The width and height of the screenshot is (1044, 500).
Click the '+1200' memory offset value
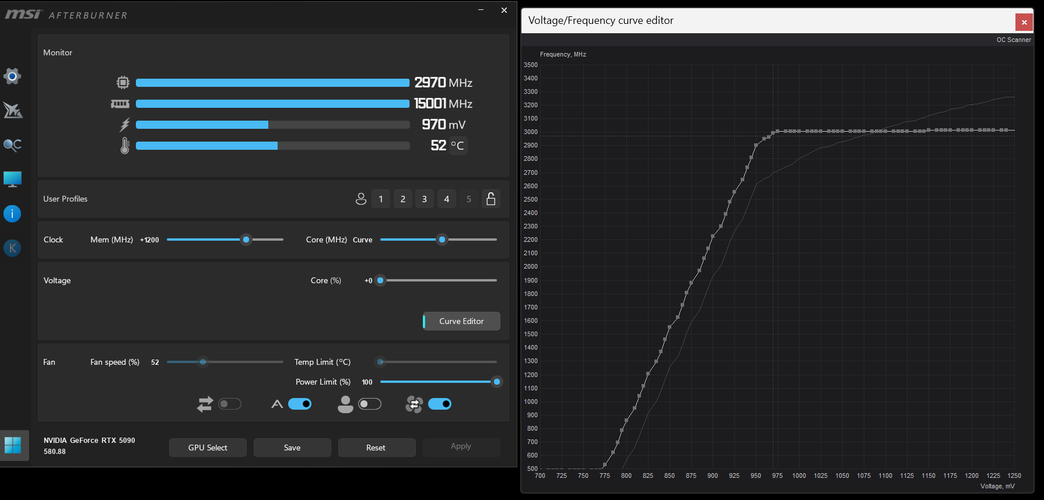point(149,240)
